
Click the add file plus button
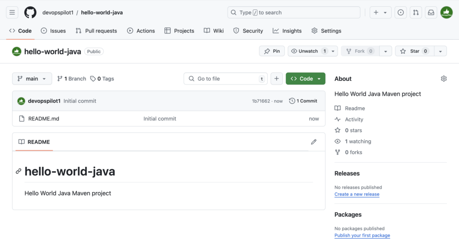click(x=276, y=79)
